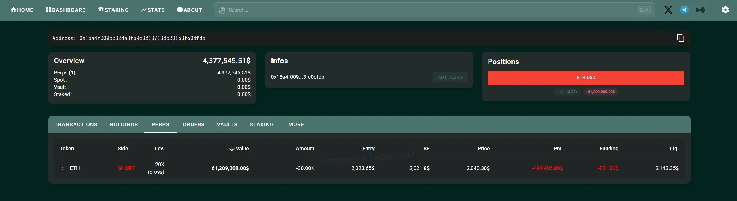Switch to the Holdings tab
This screenshot has width=737, height=201.
click(x=124, y=125)
